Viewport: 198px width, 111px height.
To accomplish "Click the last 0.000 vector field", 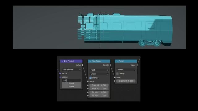I will (71, 87).
